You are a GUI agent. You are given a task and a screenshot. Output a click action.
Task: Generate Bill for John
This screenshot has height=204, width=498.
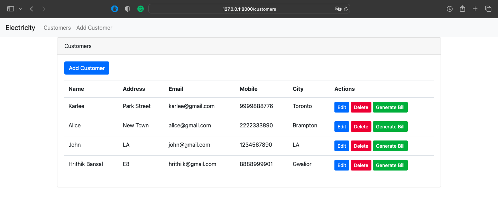(390, 146)
